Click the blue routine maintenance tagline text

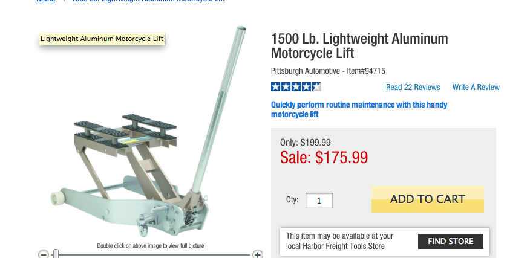click(359, 109)
